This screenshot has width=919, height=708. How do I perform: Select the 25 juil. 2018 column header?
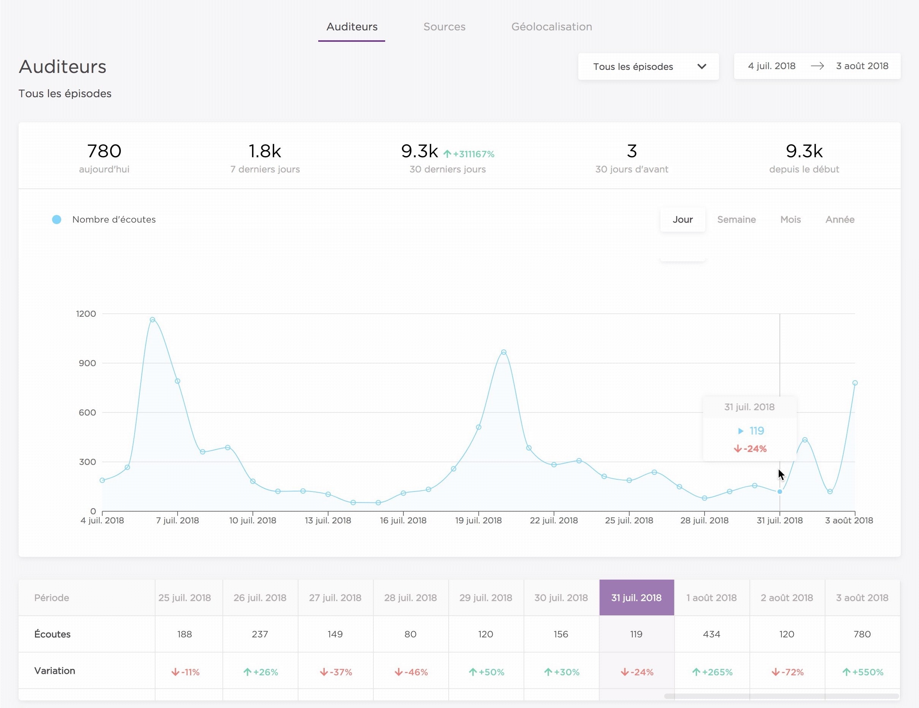(x=185, y=597)
